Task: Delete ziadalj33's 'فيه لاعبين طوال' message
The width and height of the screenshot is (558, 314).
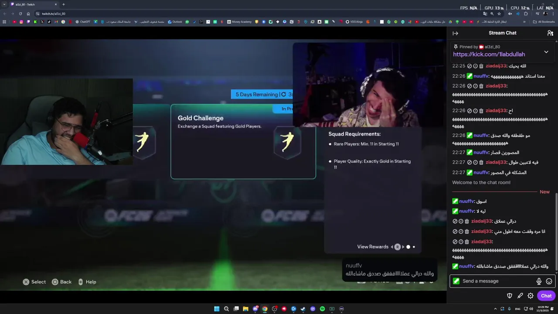Action: coord(481,162)
